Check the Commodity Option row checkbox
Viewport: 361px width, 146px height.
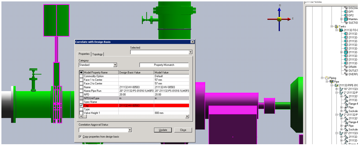click(x=81, y=76)
